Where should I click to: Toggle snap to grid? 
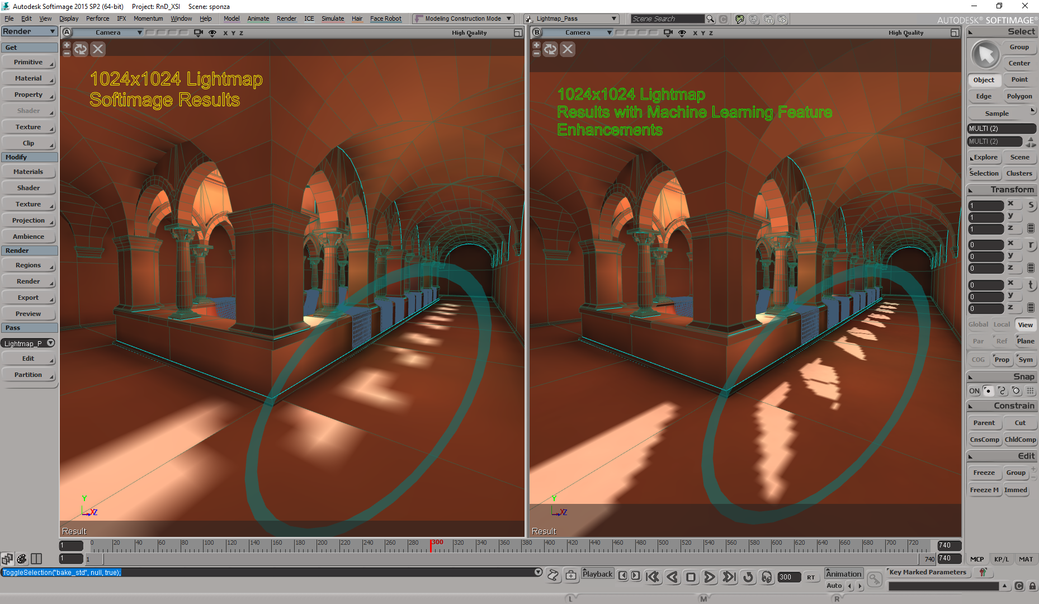click(x=1031, y=391)
